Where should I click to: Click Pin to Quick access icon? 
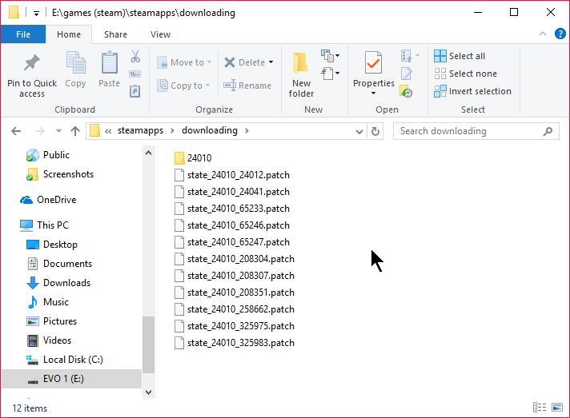pyautogui.click(x=32, y=62)
